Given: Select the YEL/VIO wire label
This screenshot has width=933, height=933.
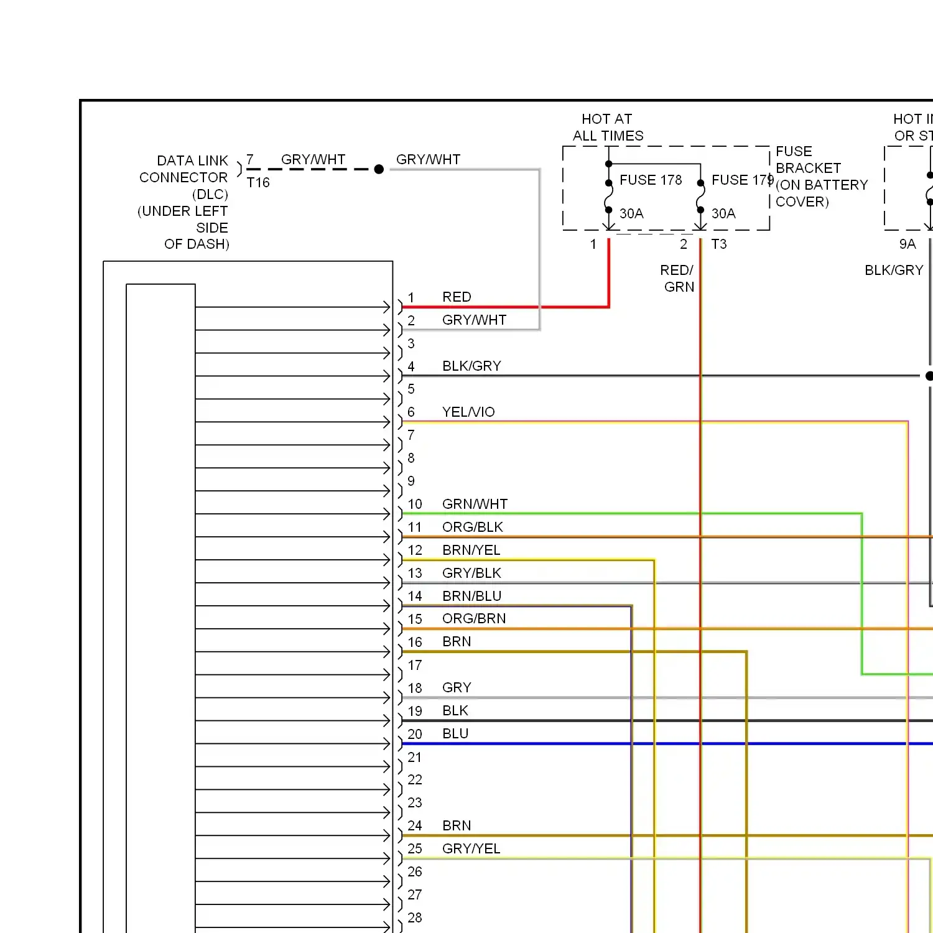Looking at the screenshot, I should 468,412.
